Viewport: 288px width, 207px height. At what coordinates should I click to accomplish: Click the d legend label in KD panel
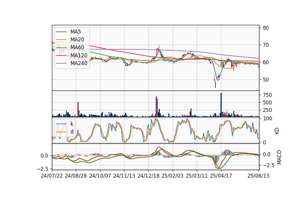(x=72, y=132)
